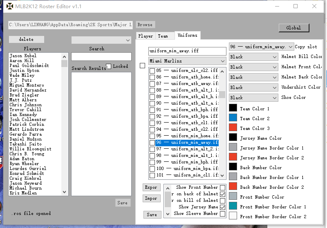
Task: Click Players list scroll down arrow
Action: tap(65, 192)
